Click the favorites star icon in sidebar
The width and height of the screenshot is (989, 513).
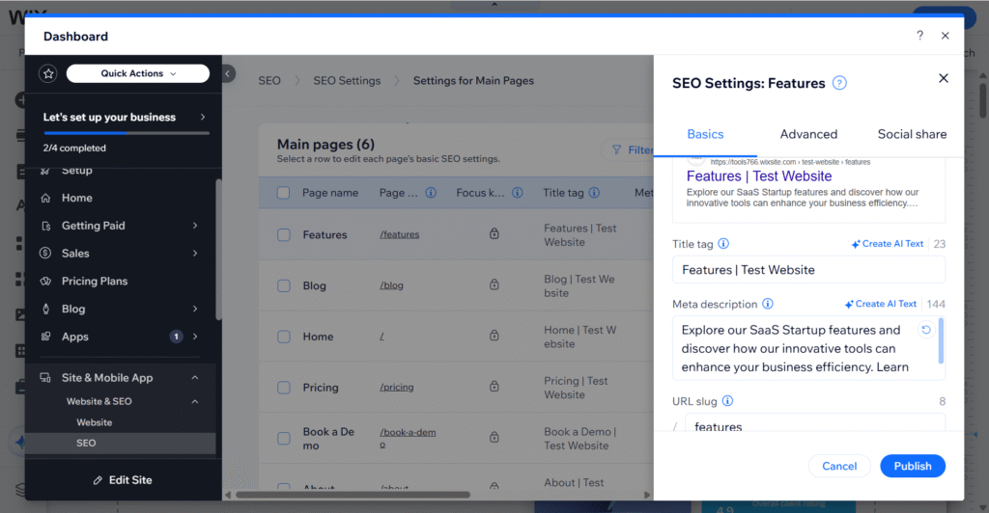click(x=48, y=73)
